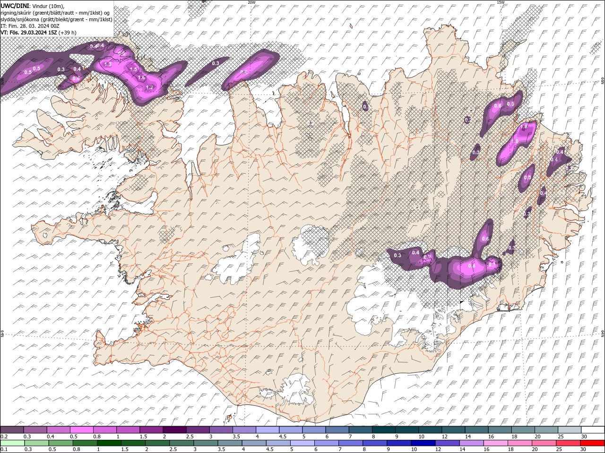Screen dimensions: 605x453
Task: Click the "1.6" snowfall value on the map
Action: tap(141, 78)
